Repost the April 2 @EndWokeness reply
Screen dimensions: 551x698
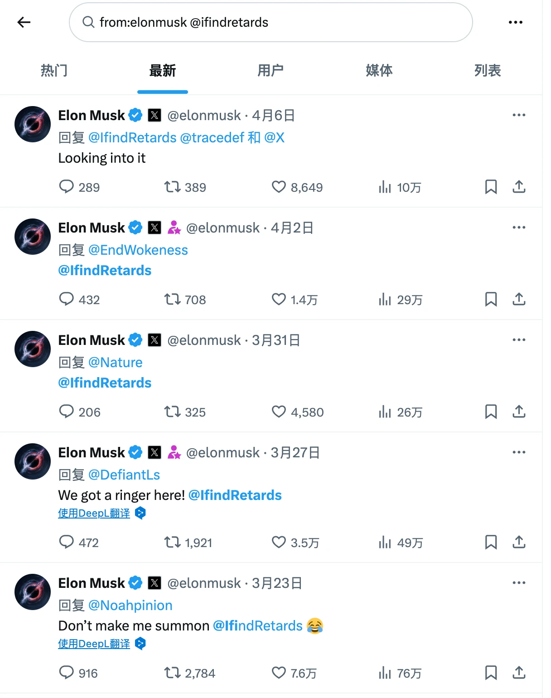coord(172,299)
